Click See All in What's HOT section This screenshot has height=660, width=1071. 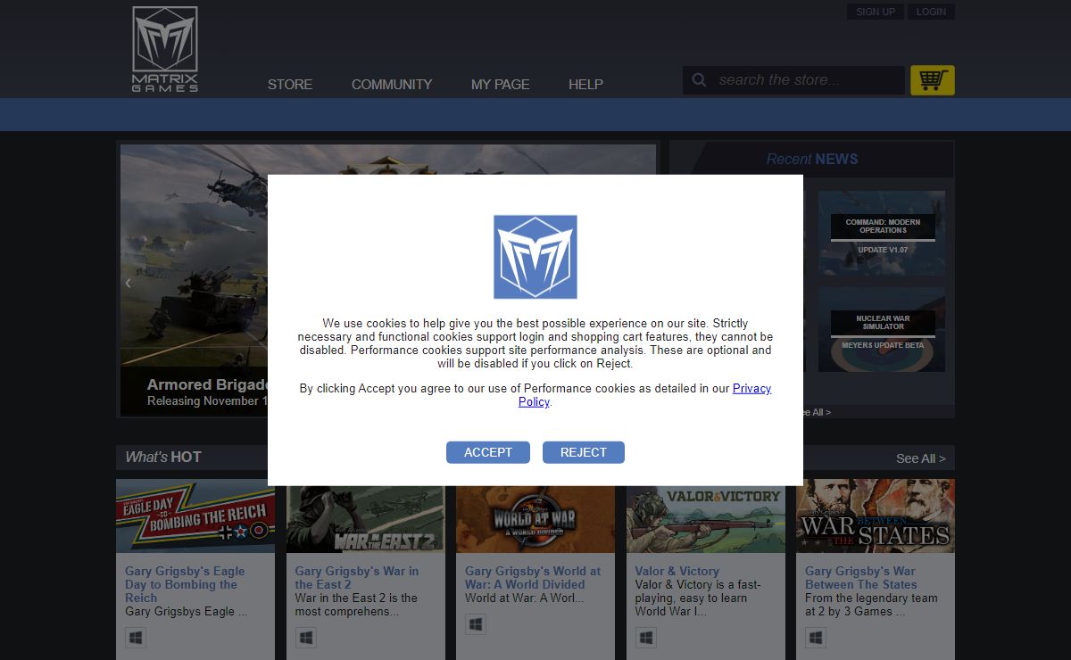click(920, 458)
